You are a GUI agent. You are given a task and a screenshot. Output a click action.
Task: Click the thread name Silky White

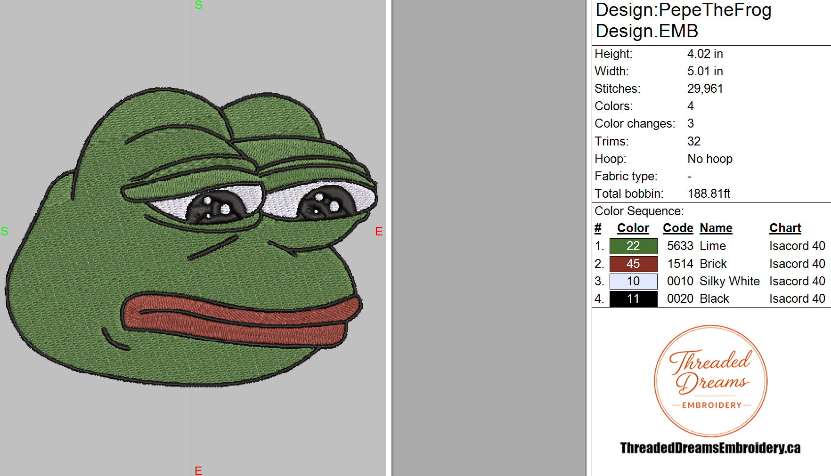pyautogui.click(x=730, y=281)
